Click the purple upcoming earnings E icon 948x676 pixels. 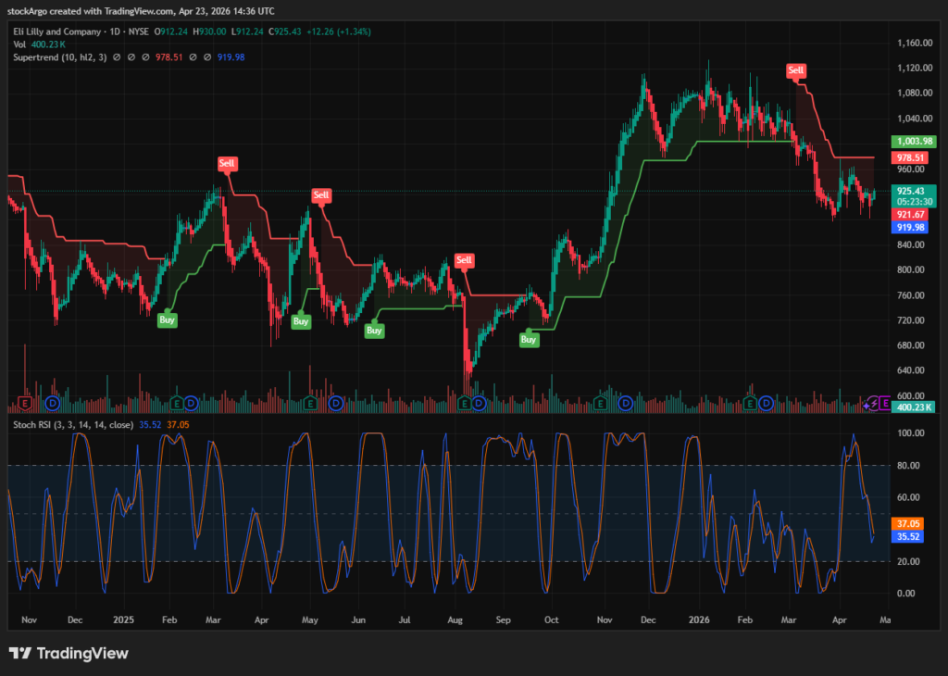884,403
